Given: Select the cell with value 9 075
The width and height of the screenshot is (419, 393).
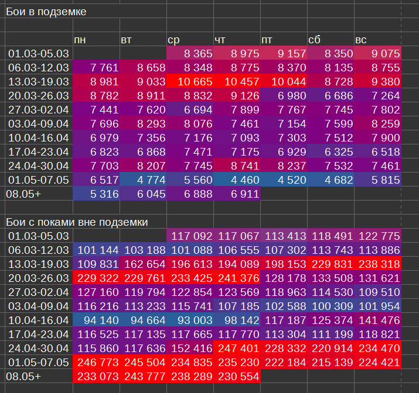Looking at the screenshot, I should pyautogui.click(x=378, y=53).
